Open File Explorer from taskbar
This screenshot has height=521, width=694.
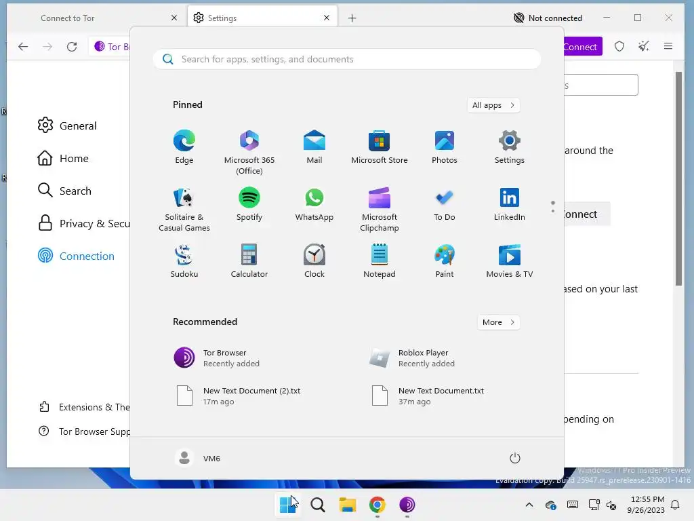pyautogui.click(x=348, y=505)
